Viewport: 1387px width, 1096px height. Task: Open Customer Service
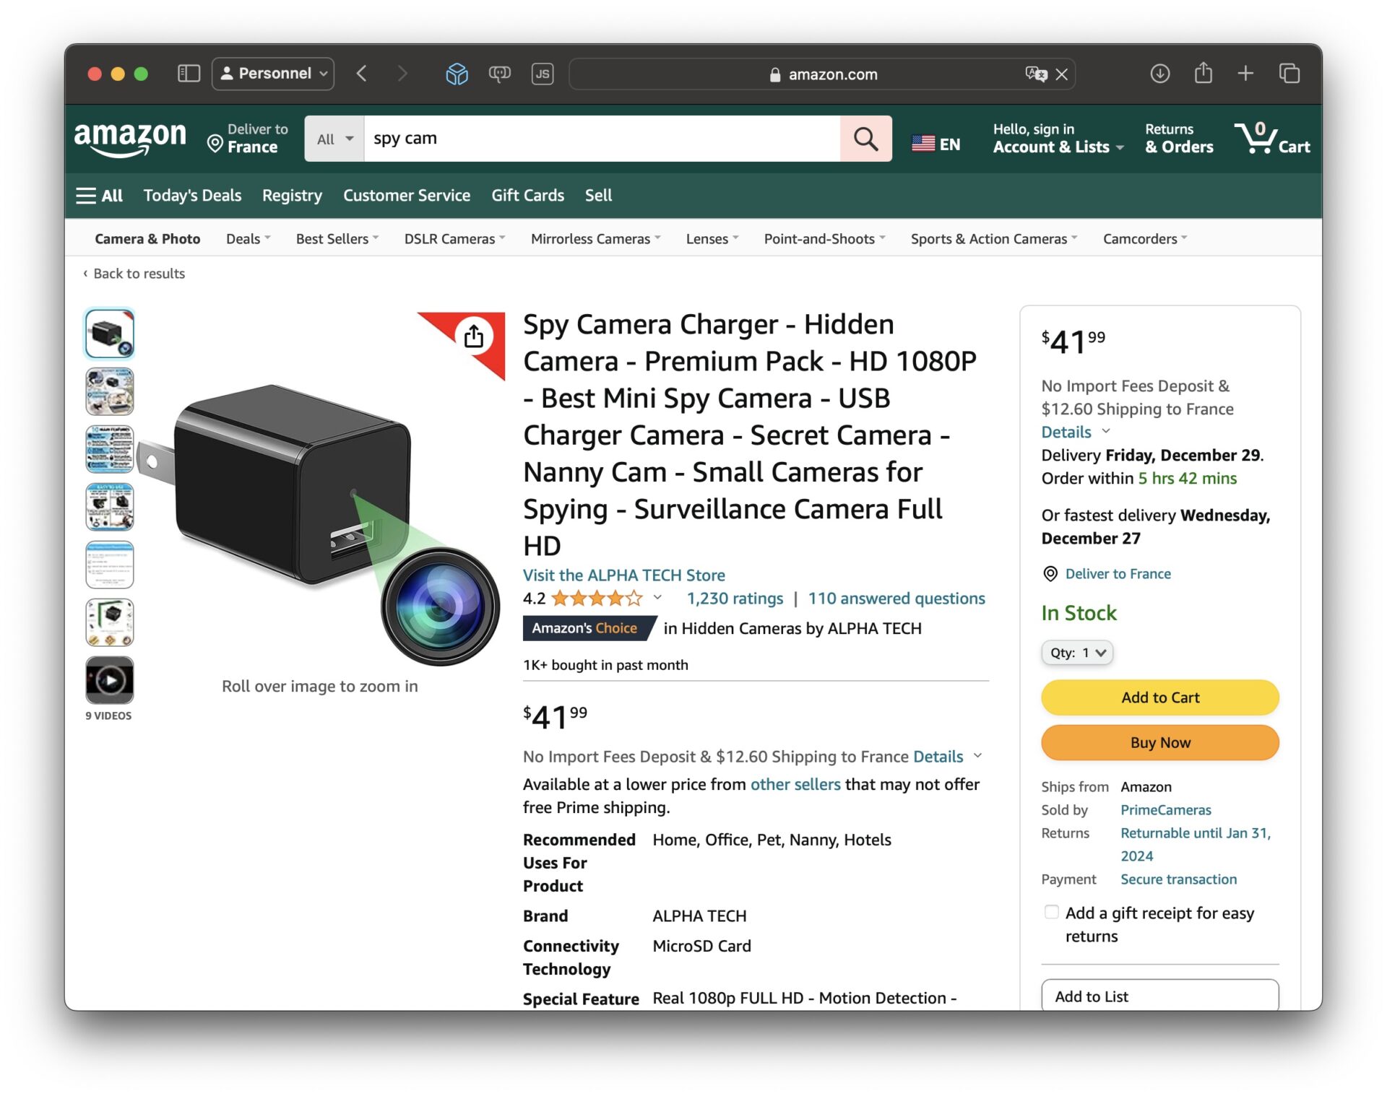pos(407,196)
